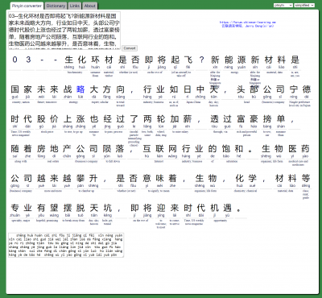This screenshot has width=322, height=298.
Task: Click the pinyin output text area at bottom
Action: point(66,245)
